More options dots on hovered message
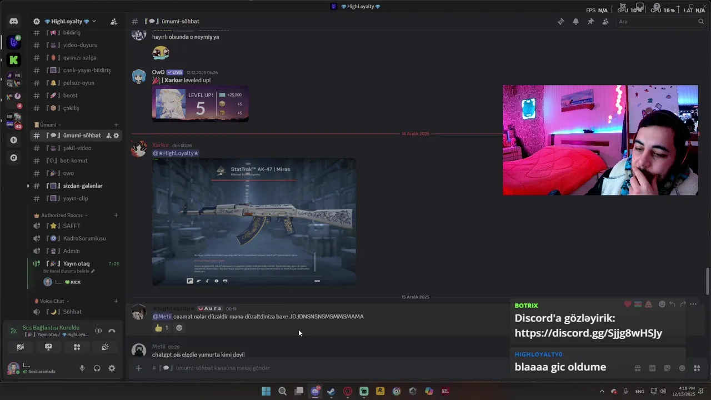 (x=693, y=304)
